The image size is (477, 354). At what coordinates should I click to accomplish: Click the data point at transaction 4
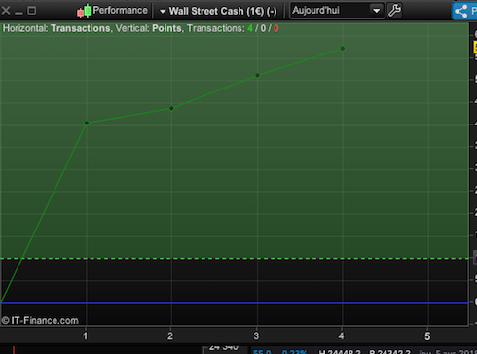(343, 49)
